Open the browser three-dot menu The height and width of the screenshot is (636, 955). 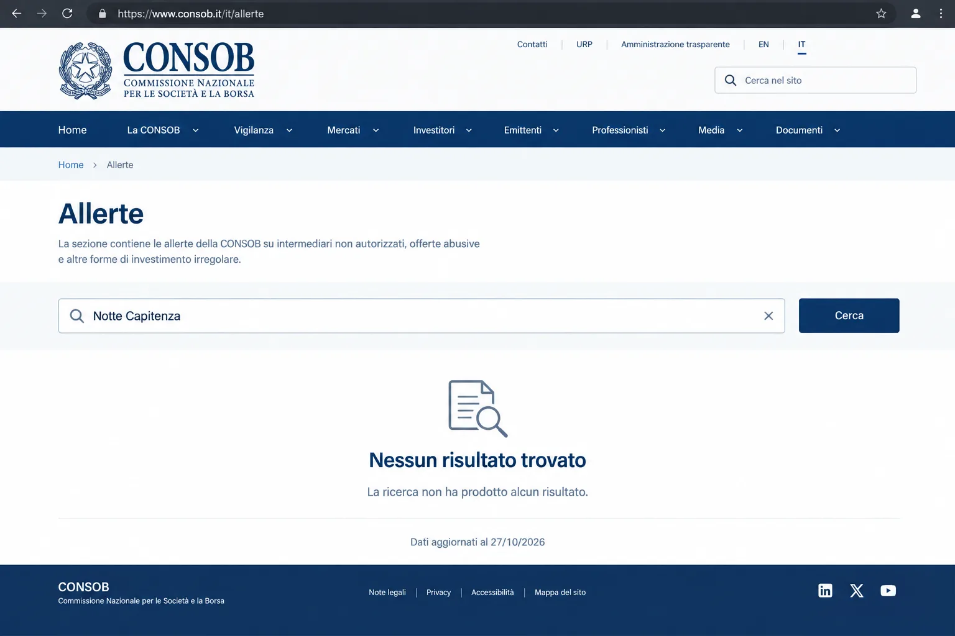[x=941, y=14]
